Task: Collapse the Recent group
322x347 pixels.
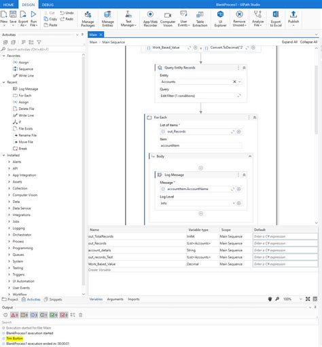Action: point(4,82)
